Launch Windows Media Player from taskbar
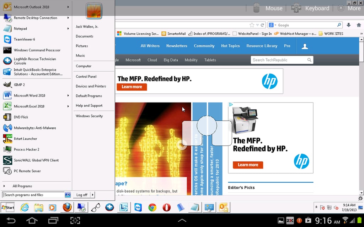Viewport: 364px width, 227px height. 53,207
